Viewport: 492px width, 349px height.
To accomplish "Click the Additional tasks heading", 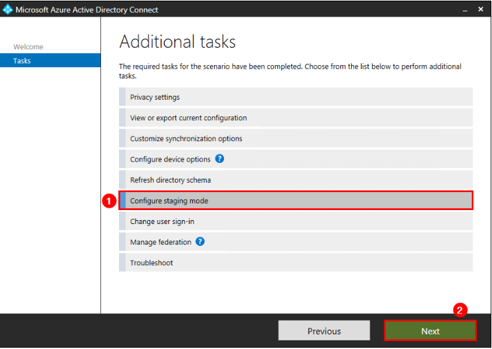I will (178, 42).
